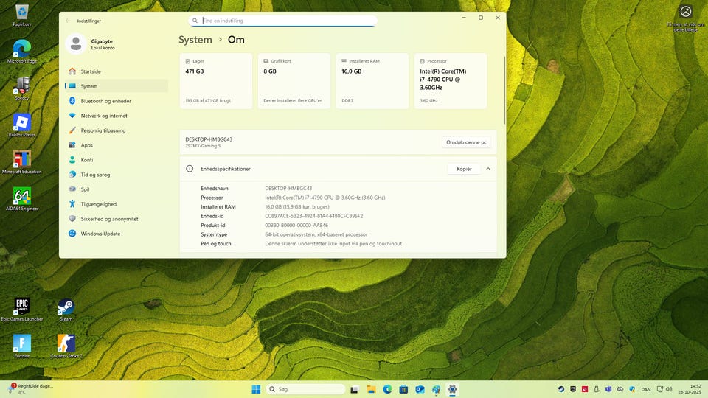This screenshot has width=708, height=398.
Task: Select the Speccy desktop icon
Action: pos(22,85)
